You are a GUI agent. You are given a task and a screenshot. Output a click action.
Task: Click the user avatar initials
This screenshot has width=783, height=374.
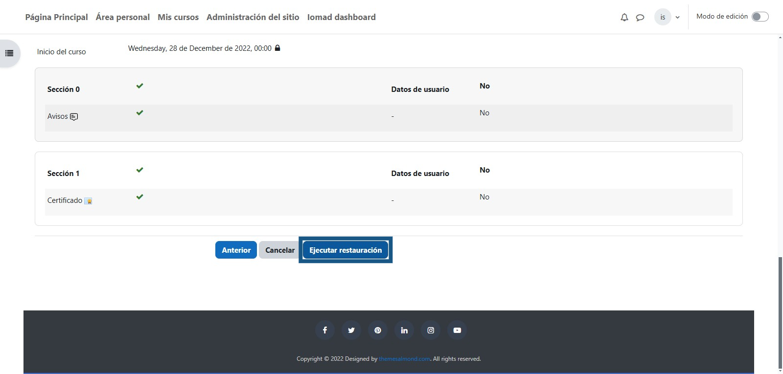click(x=663, y=17)
